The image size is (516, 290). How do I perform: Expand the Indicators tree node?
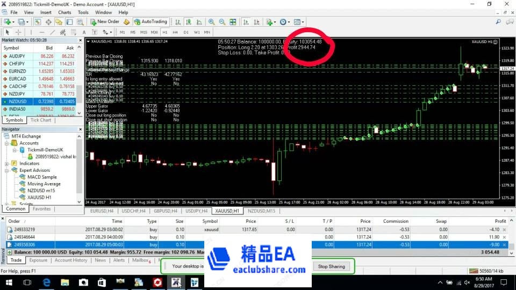click(x=6, y=163)
